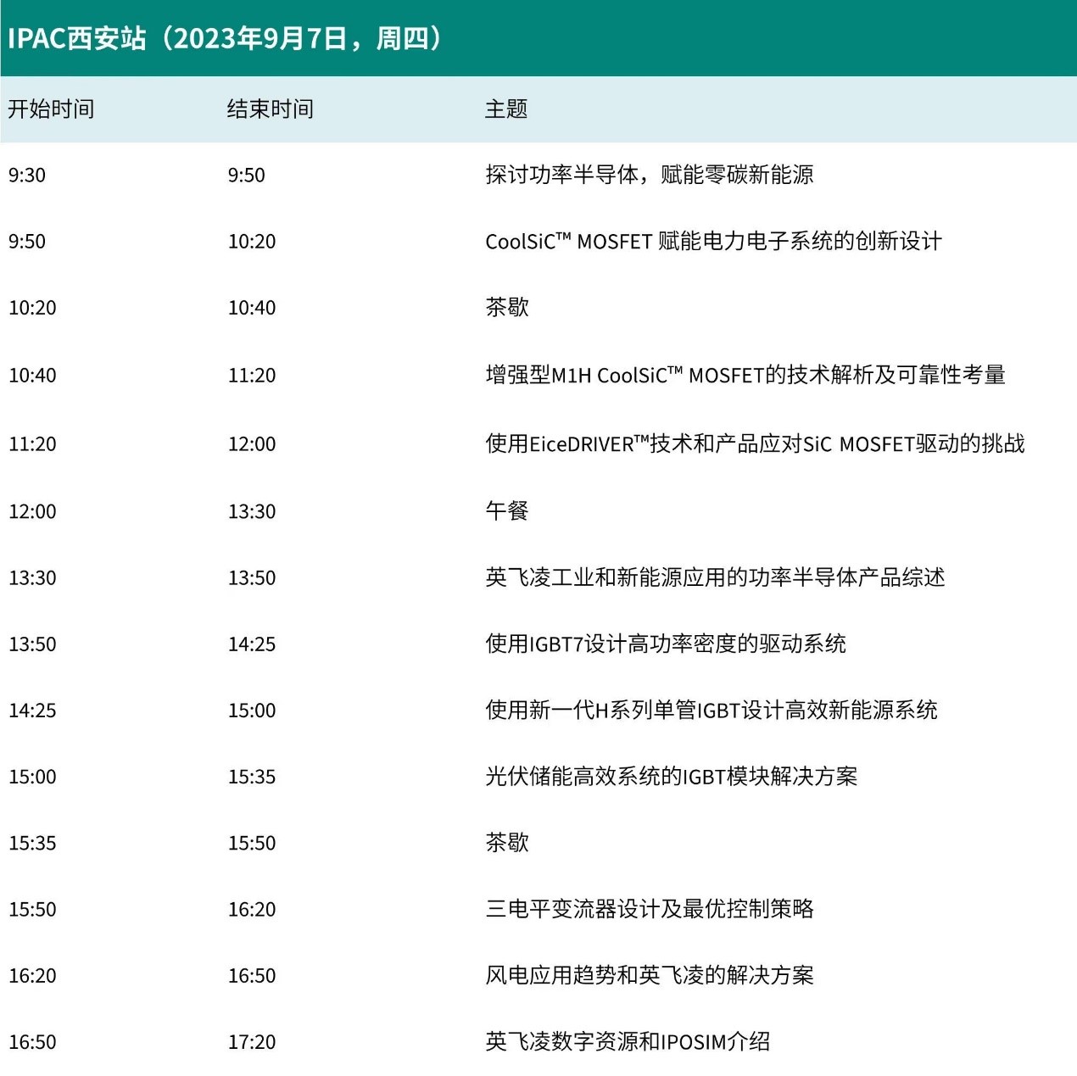
Task: Click the '开始时间' column header
Action: (x=51, y=109)
